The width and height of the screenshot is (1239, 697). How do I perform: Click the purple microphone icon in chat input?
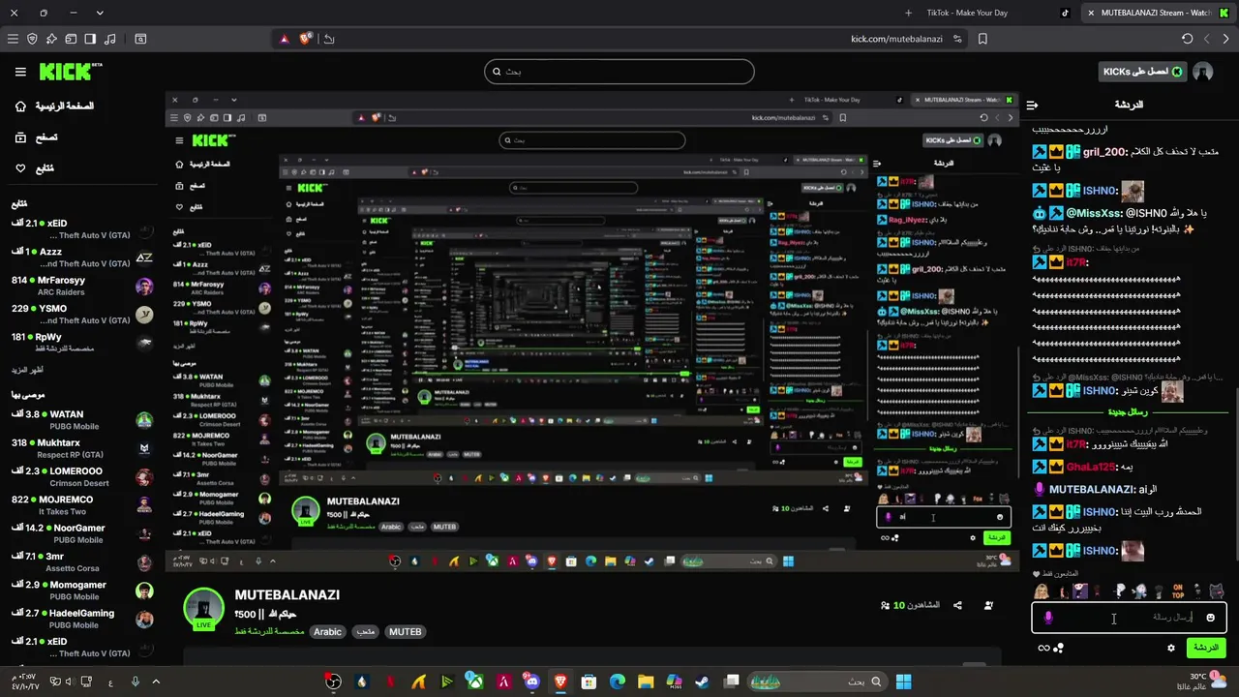(1048, 617)
